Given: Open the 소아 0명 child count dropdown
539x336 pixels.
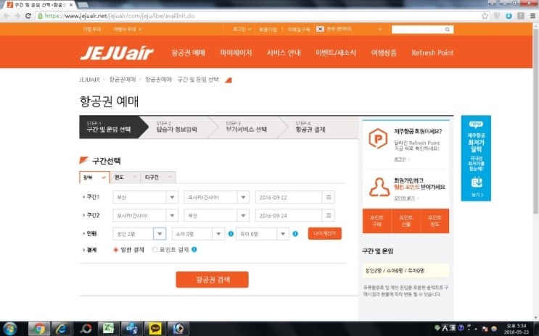Looking at the screenshot, I should (198, 234).
